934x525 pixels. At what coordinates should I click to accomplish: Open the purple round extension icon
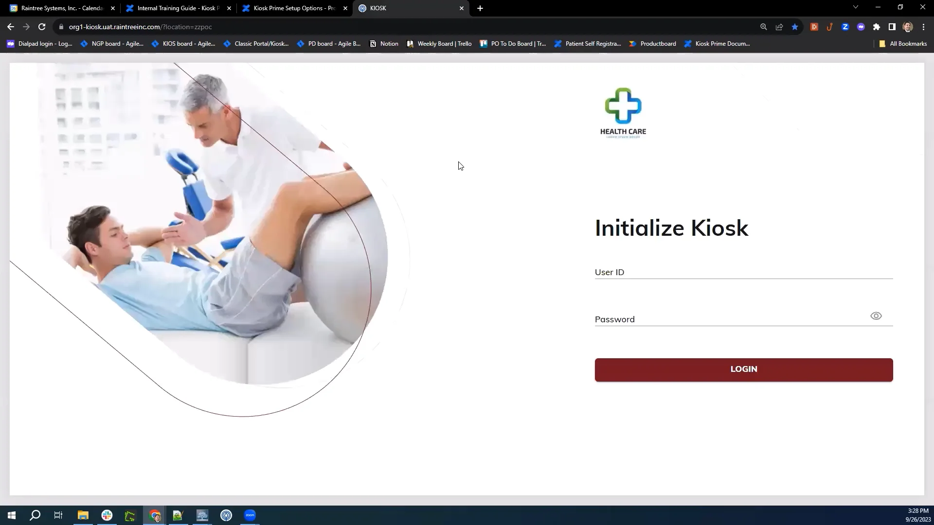pos(861,27)
